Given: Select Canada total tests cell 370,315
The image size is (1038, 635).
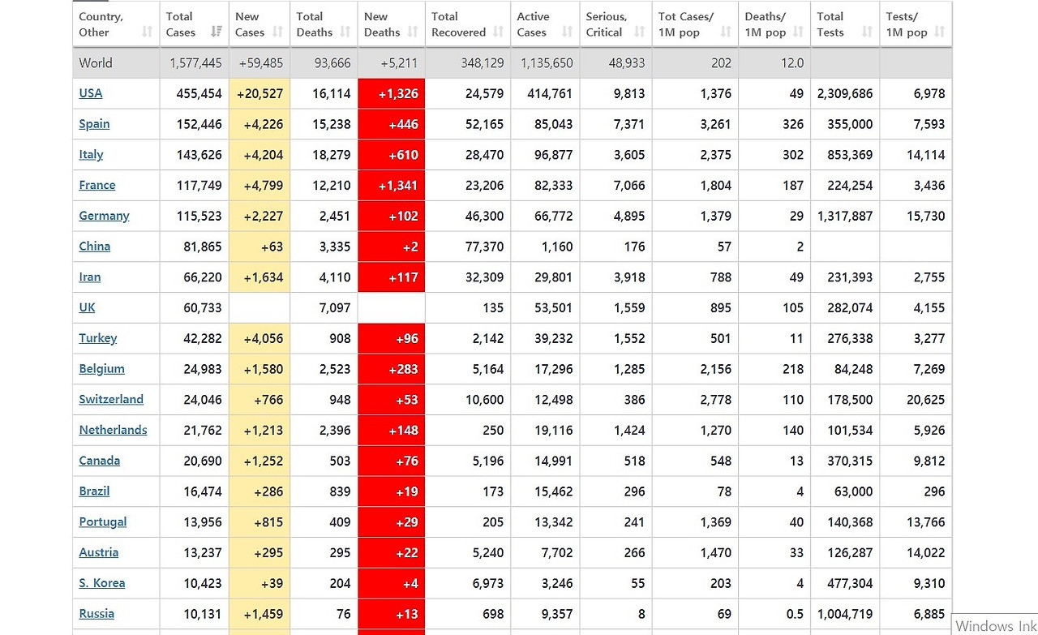Looking at the screenshot, I should pyautogui.click(x=845, y=461).
